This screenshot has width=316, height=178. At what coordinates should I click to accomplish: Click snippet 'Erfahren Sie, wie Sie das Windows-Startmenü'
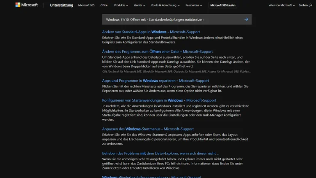[x=175, y=139]
